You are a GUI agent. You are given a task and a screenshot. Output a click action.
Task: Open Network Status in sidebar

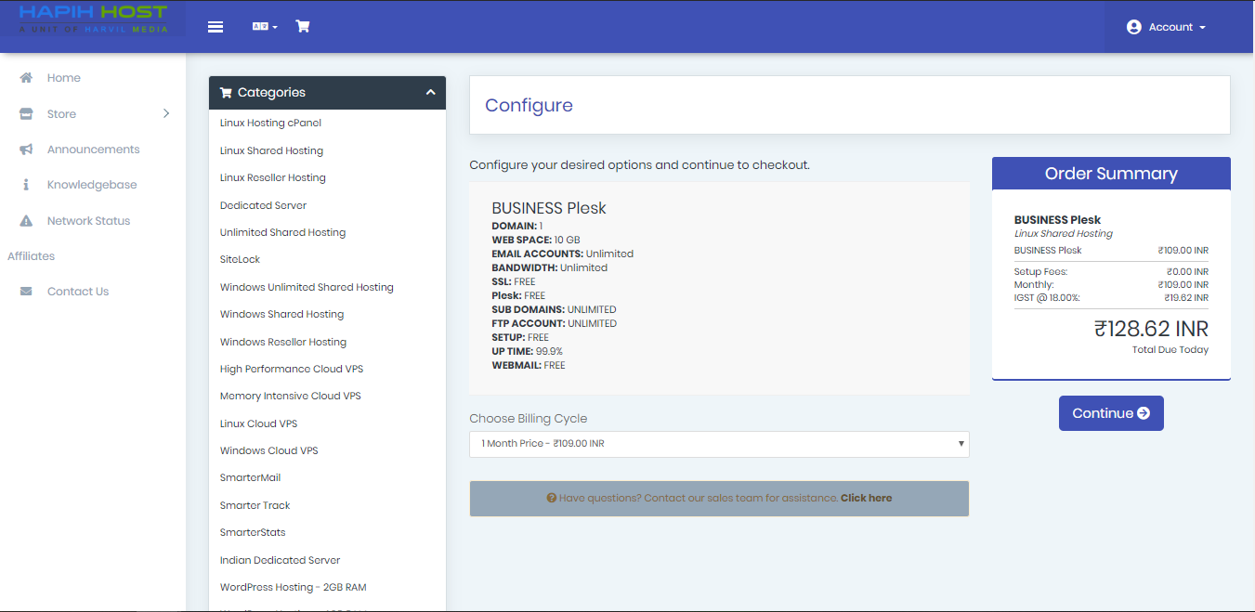pos(89,221)
